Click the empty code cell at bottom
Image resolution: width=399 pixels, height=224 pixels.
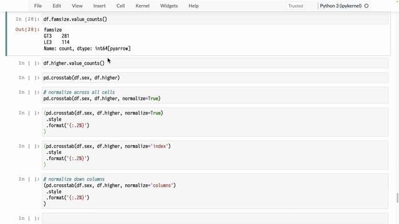click(215, 218)
